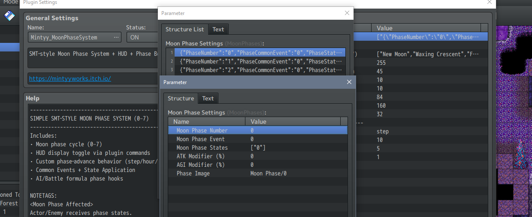Click the Moon Phase States parameter row
The height and width of the screenshot is (217, 532).
click(257, 148)
